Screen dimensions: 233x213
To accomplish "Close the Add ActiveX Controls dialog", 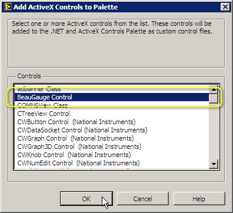I will coord(225,7).
